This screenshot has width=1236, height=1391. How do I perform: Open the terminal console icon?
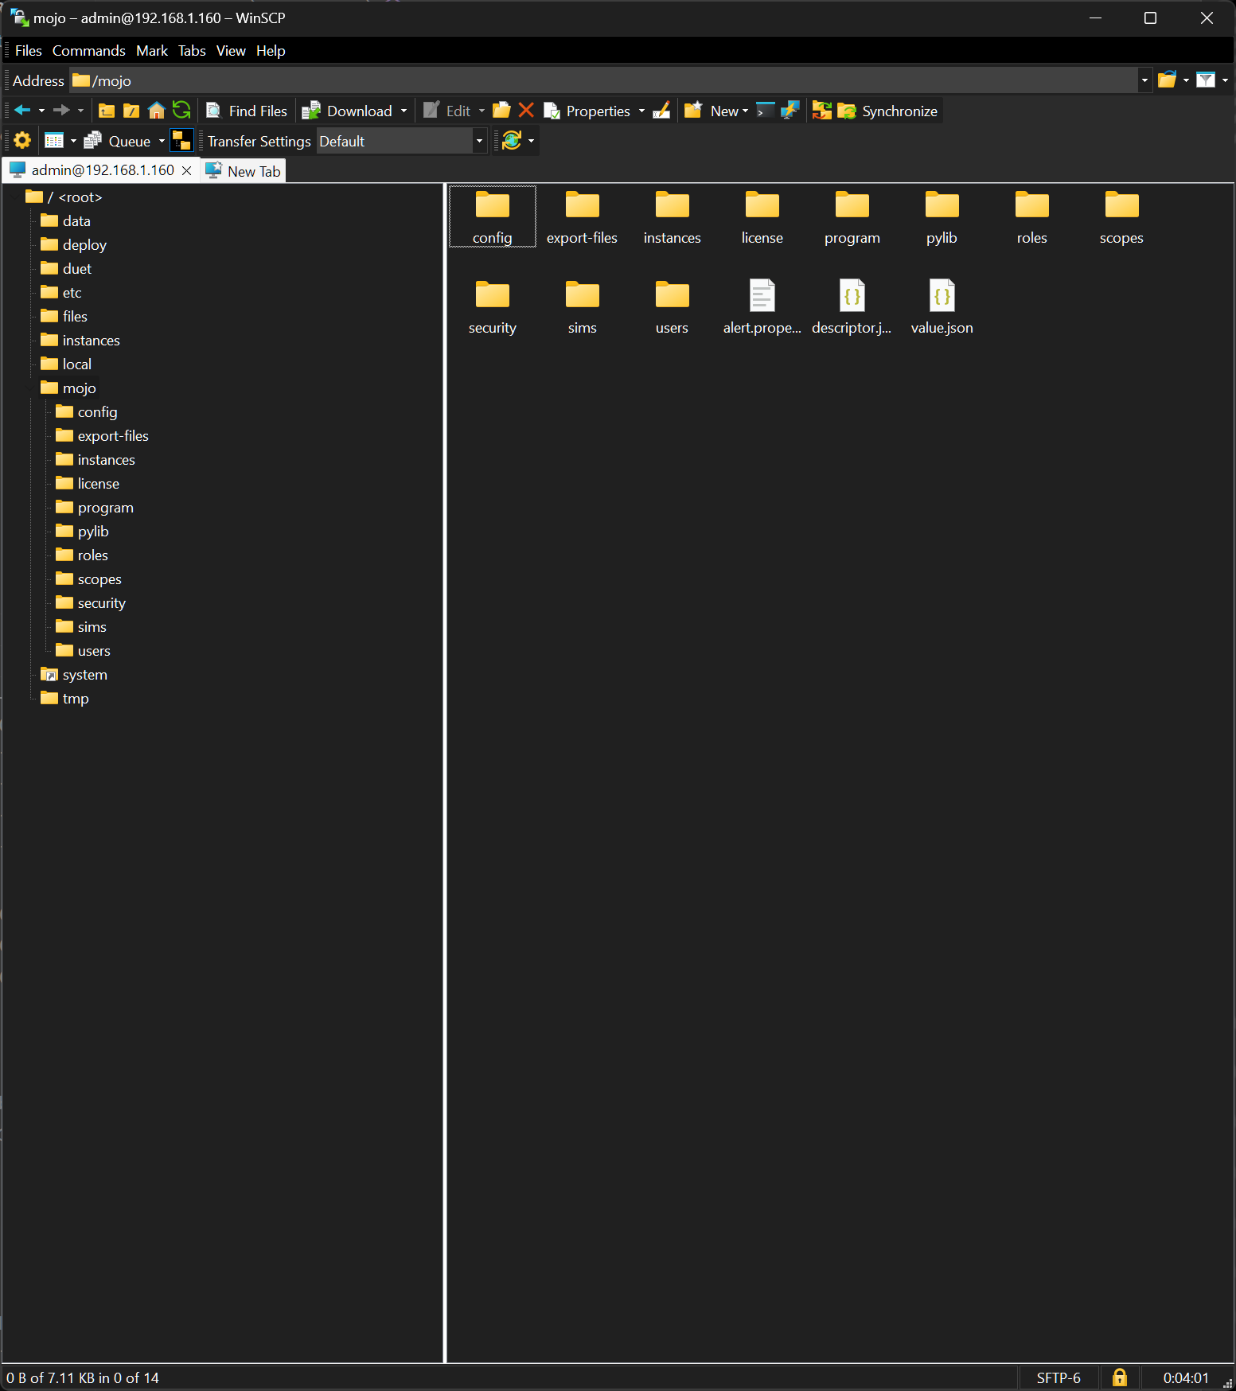click(765, 111)
